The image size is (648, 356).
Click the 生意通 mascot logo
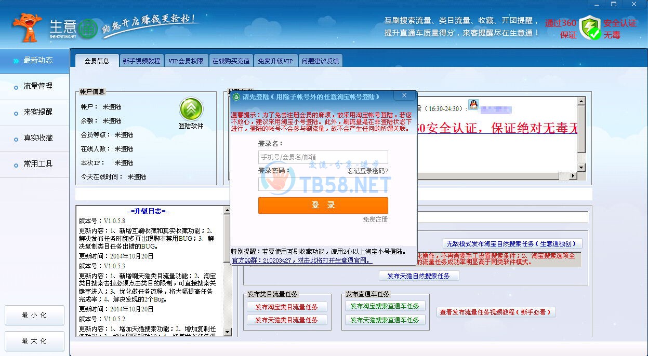(27, 28)
